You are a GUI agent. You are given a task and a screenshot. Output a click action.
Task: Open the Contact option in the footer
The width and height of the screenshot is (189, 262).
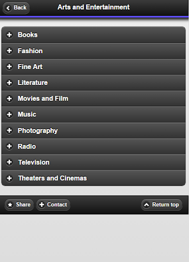click(53, 205)
